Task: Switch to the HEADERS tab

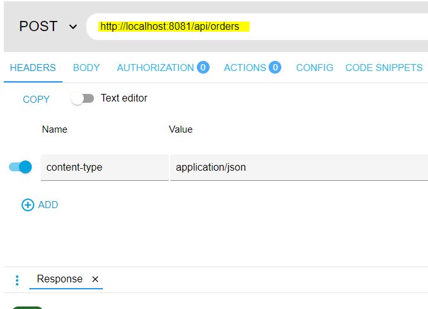Action: click(32, 68)
